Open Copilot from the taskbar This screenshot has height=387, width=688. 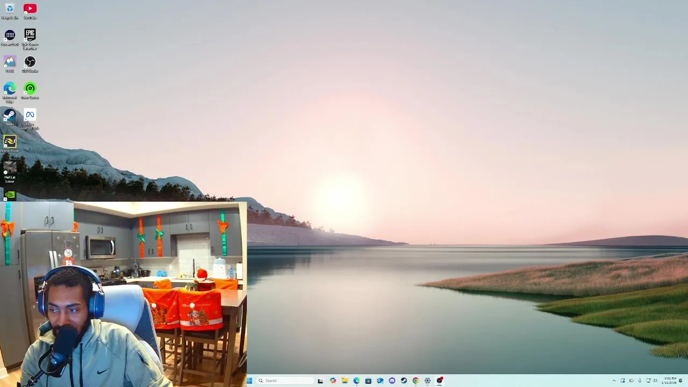(x=333, y=381)
